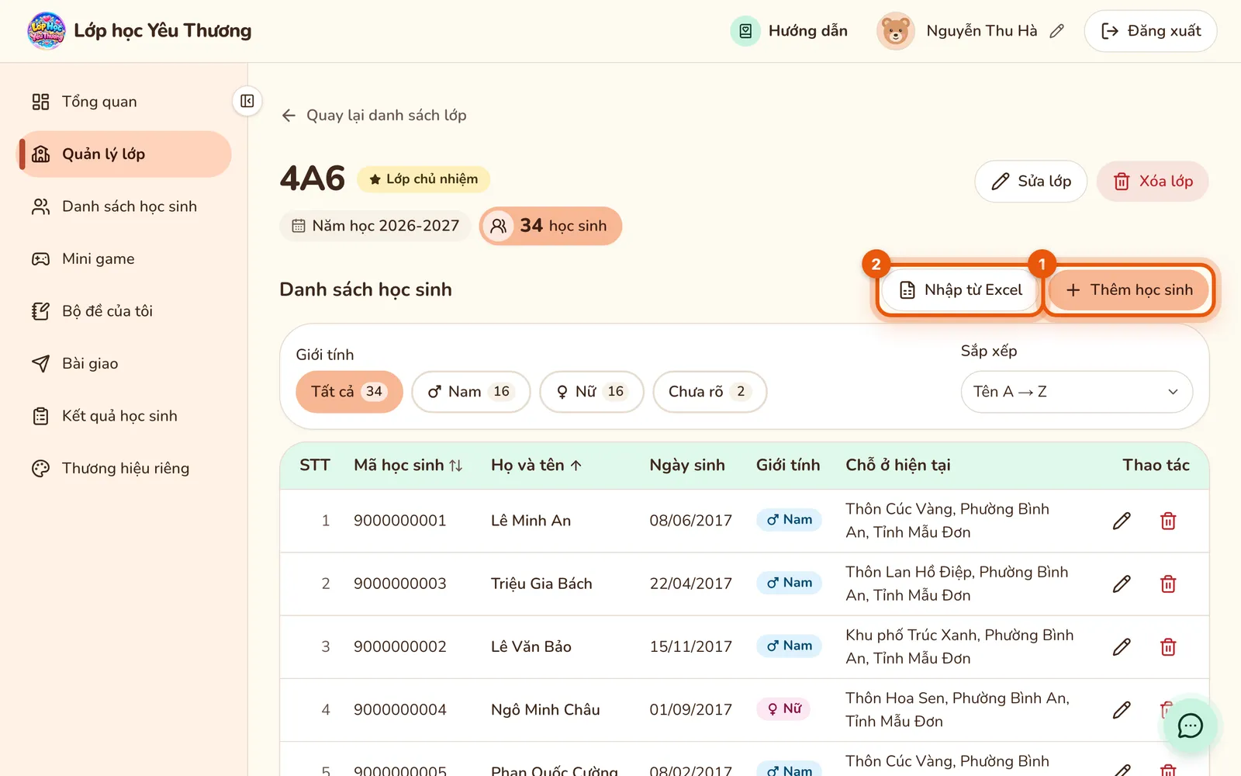Filter students by Nam gender
This screenshot has height=776, width=1241.
tap(471, 392)
